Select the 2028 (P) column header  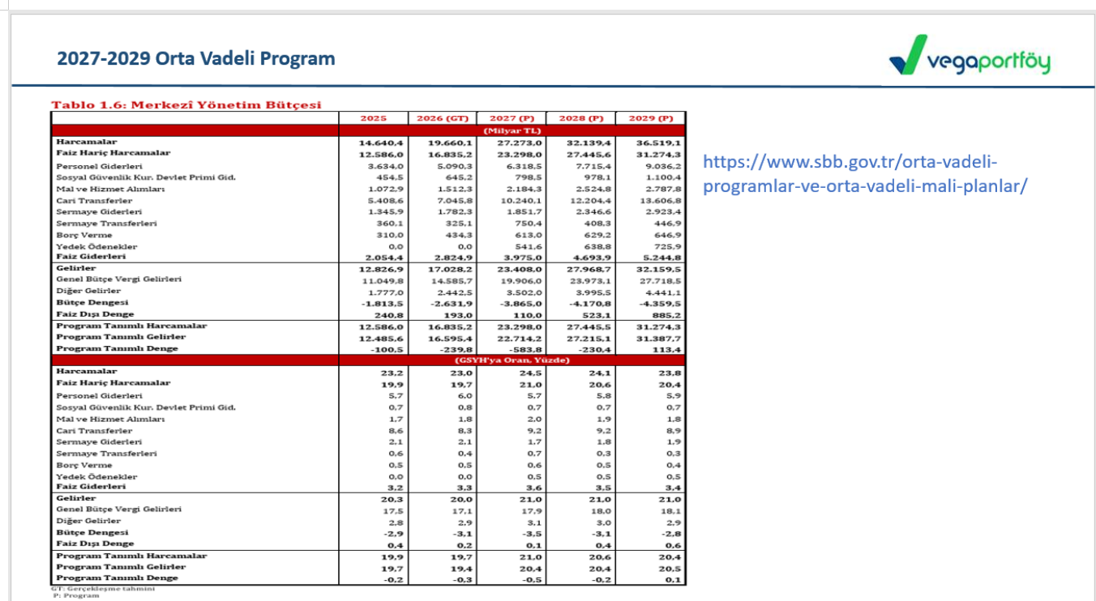pyautogui.click(x=580, y=118)
